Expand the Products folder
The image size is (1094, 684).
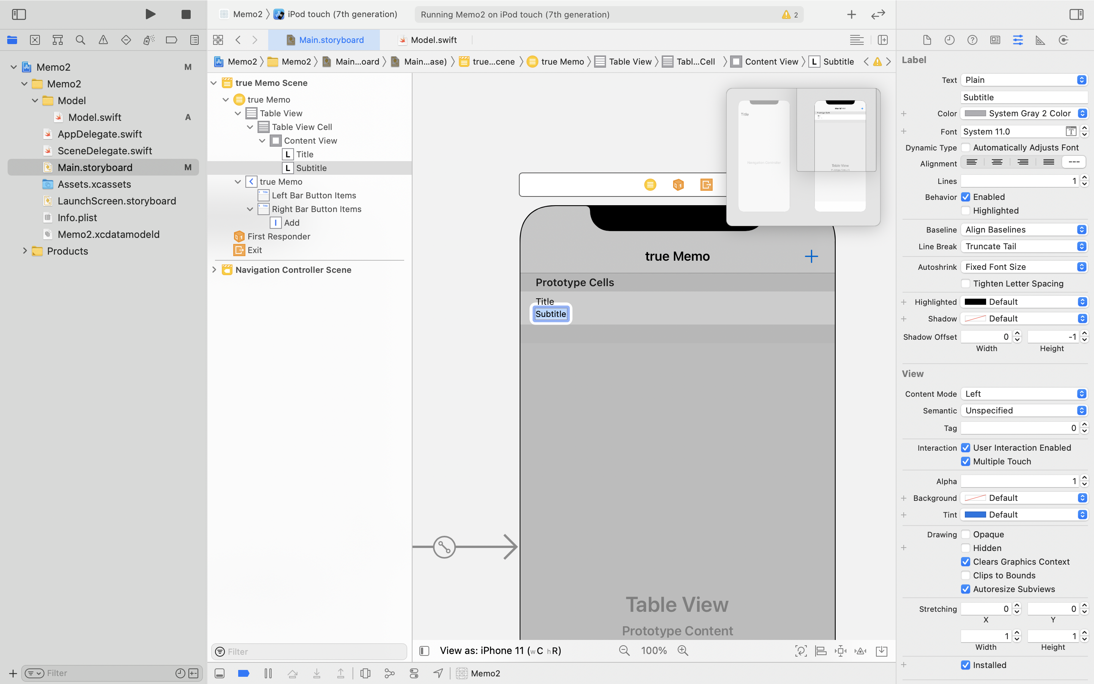click(x=25, y=251)
